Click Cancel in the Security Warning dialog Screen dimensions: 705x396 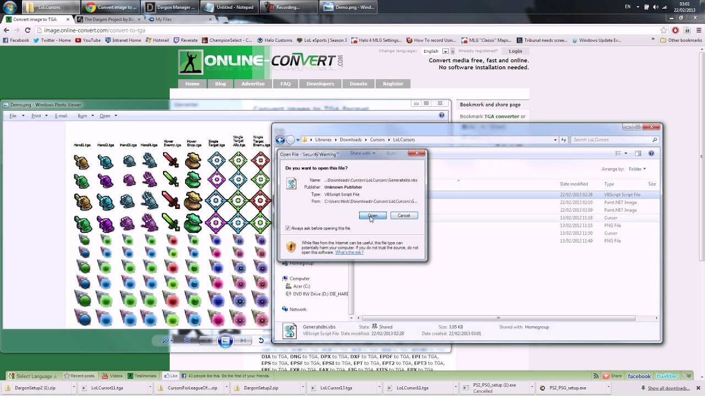point(404,216)
